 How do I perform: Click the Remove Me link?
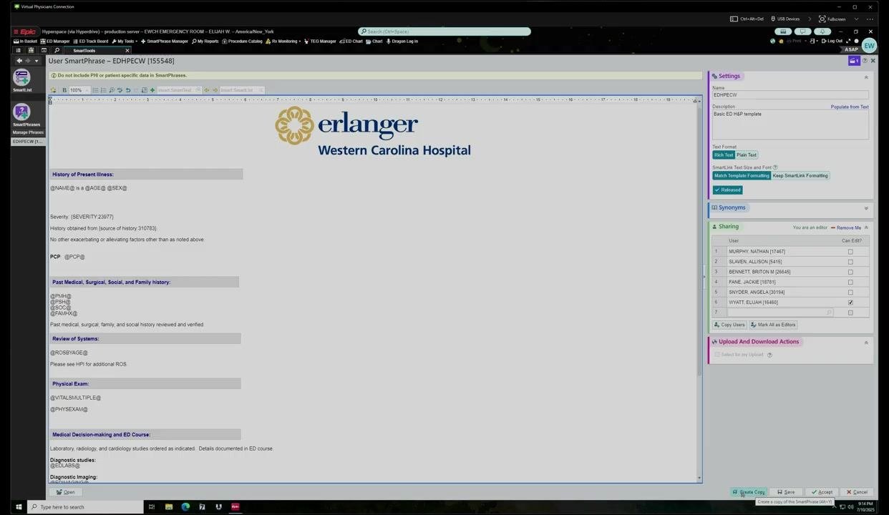tap(846, 227)
